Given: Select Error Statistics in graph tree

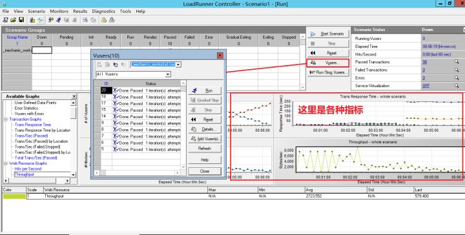Looking at the screenshot, I should click(x=26, y=108).
